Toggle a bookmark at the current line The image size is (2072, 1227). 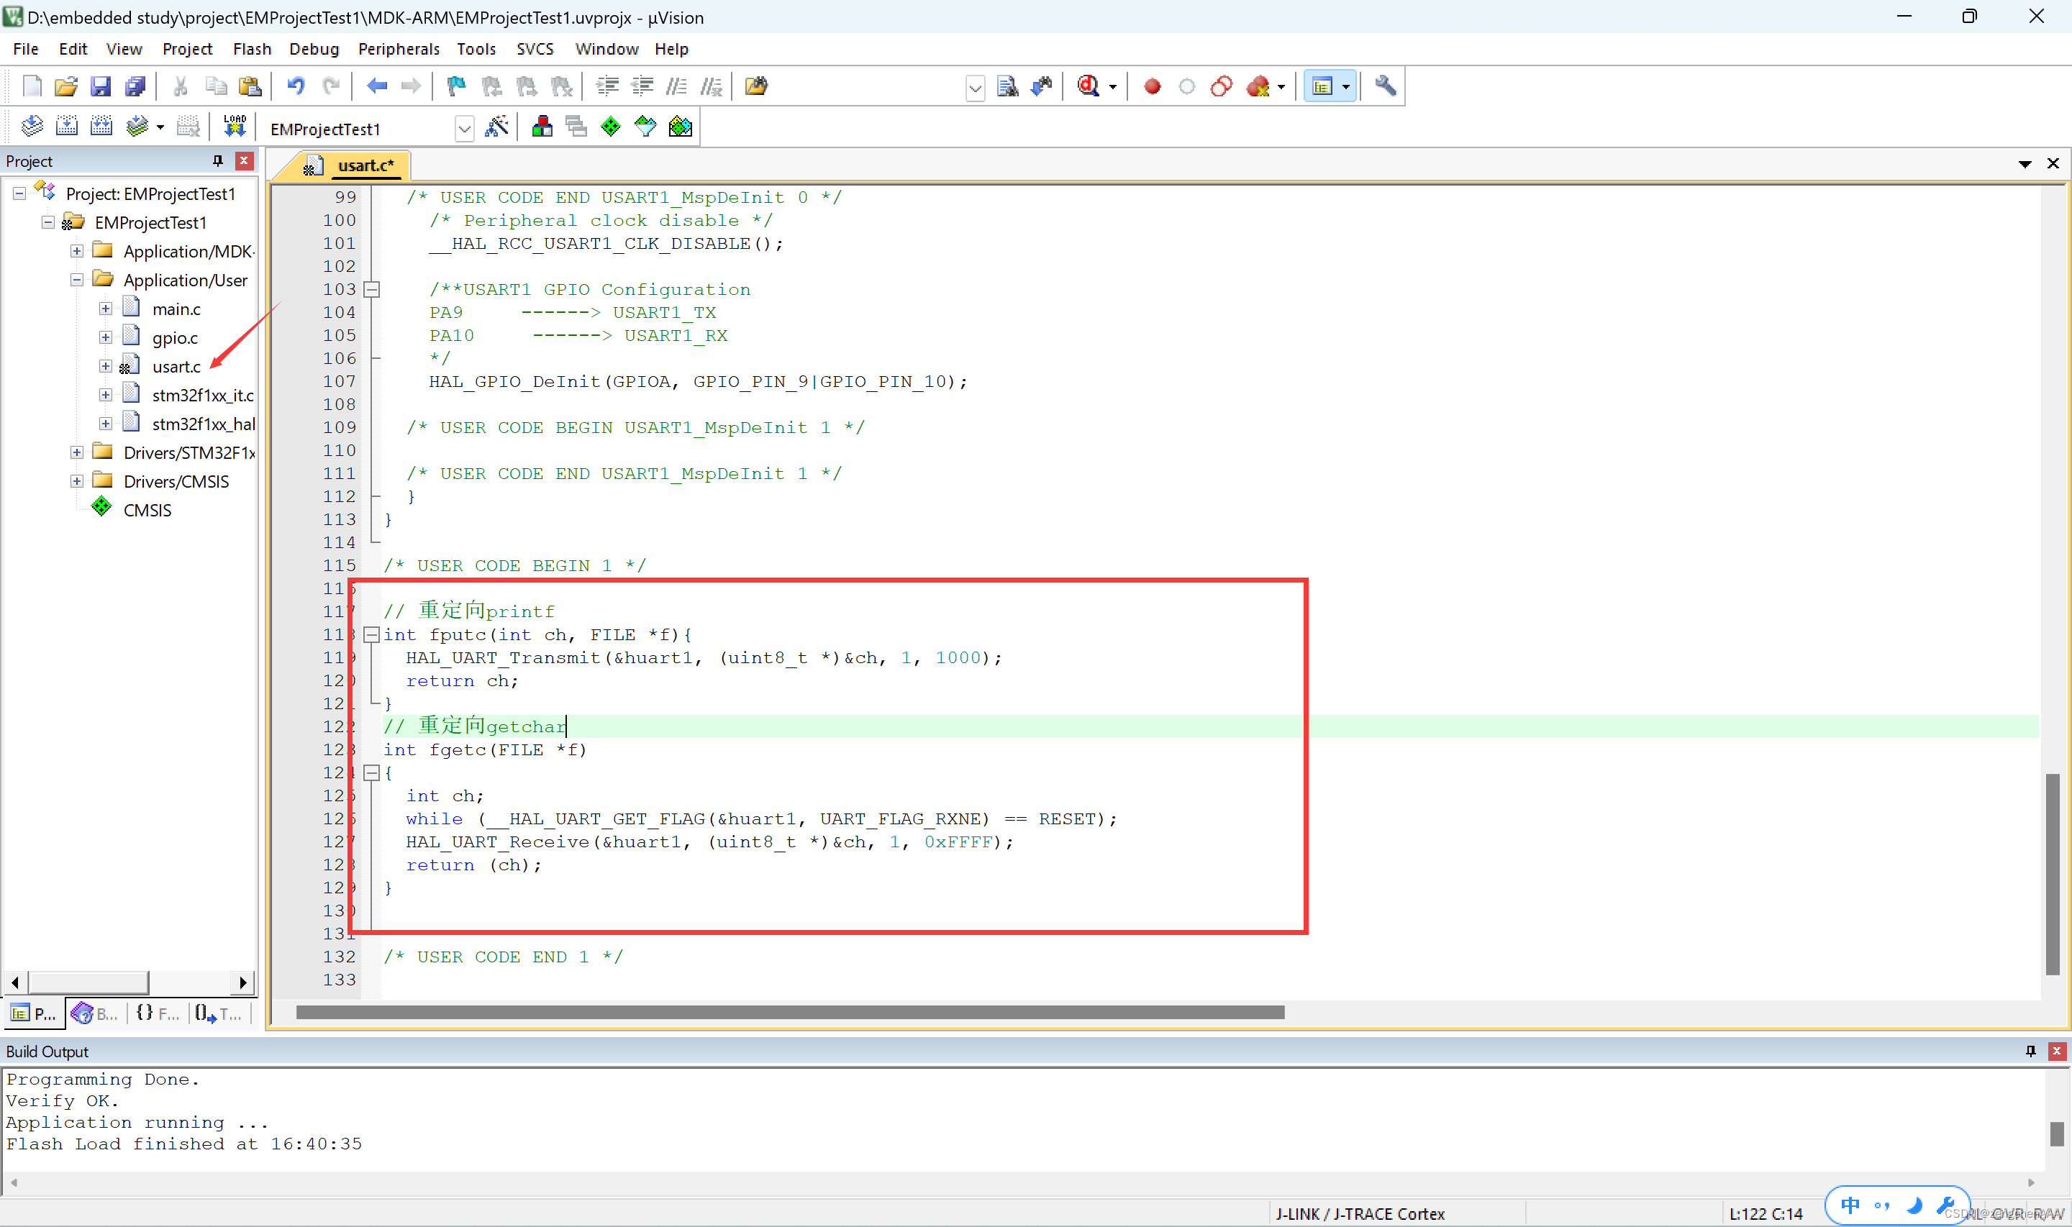click(x=455, y=86)
